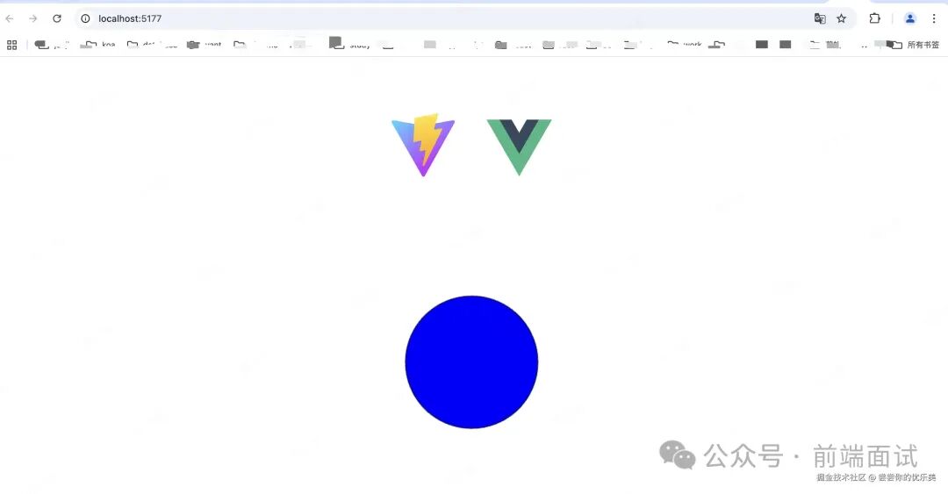
Task: Open the apps grid in bookmarks bar
Action: pos(11,45)
